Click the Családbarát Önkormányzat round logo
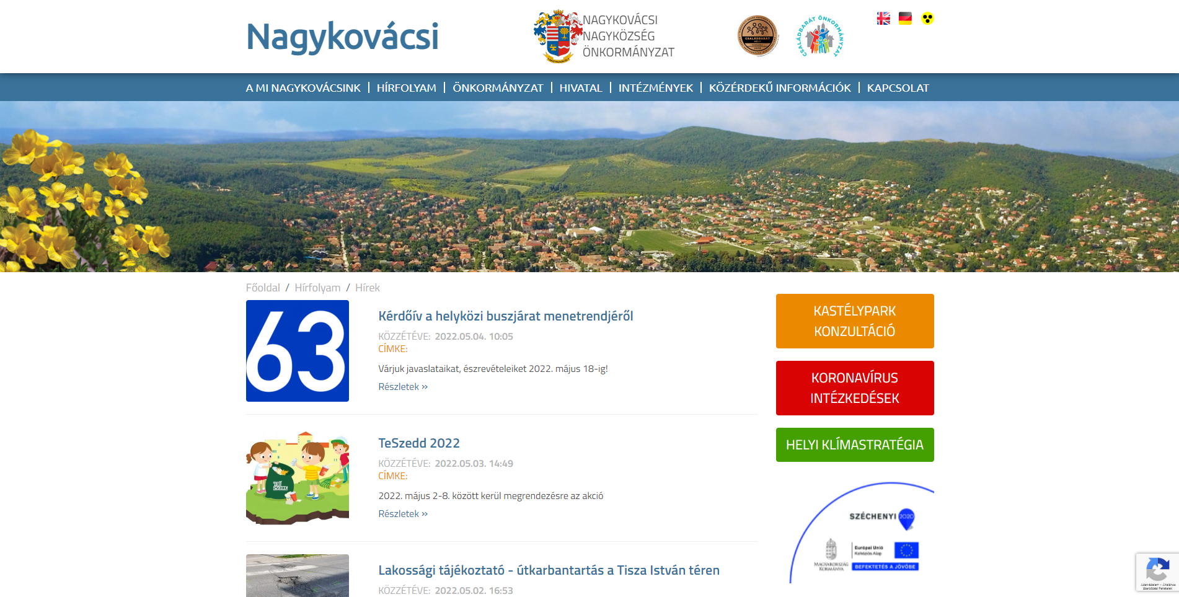 (x=819, y=37)
